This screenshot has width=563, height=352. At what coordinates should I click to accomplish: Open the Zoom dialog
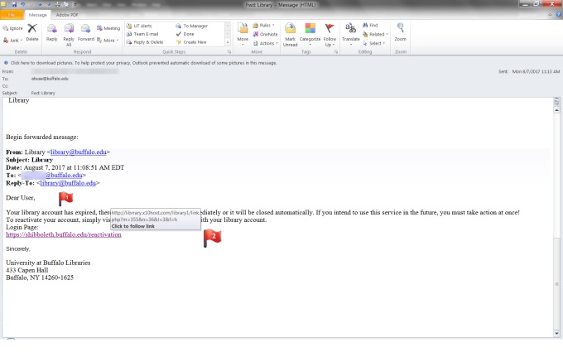tap(401, 32)
